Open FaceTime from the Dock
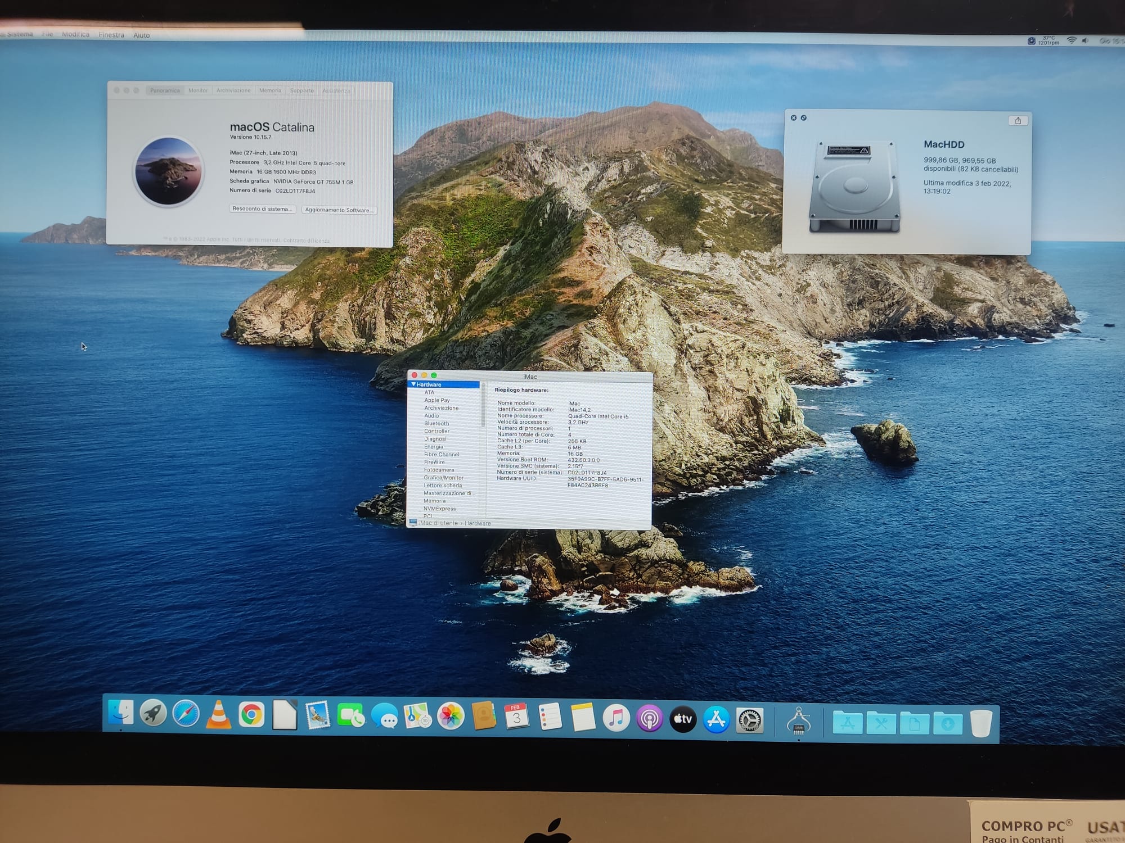This screenshot has height=843, width=1125. 351,716
